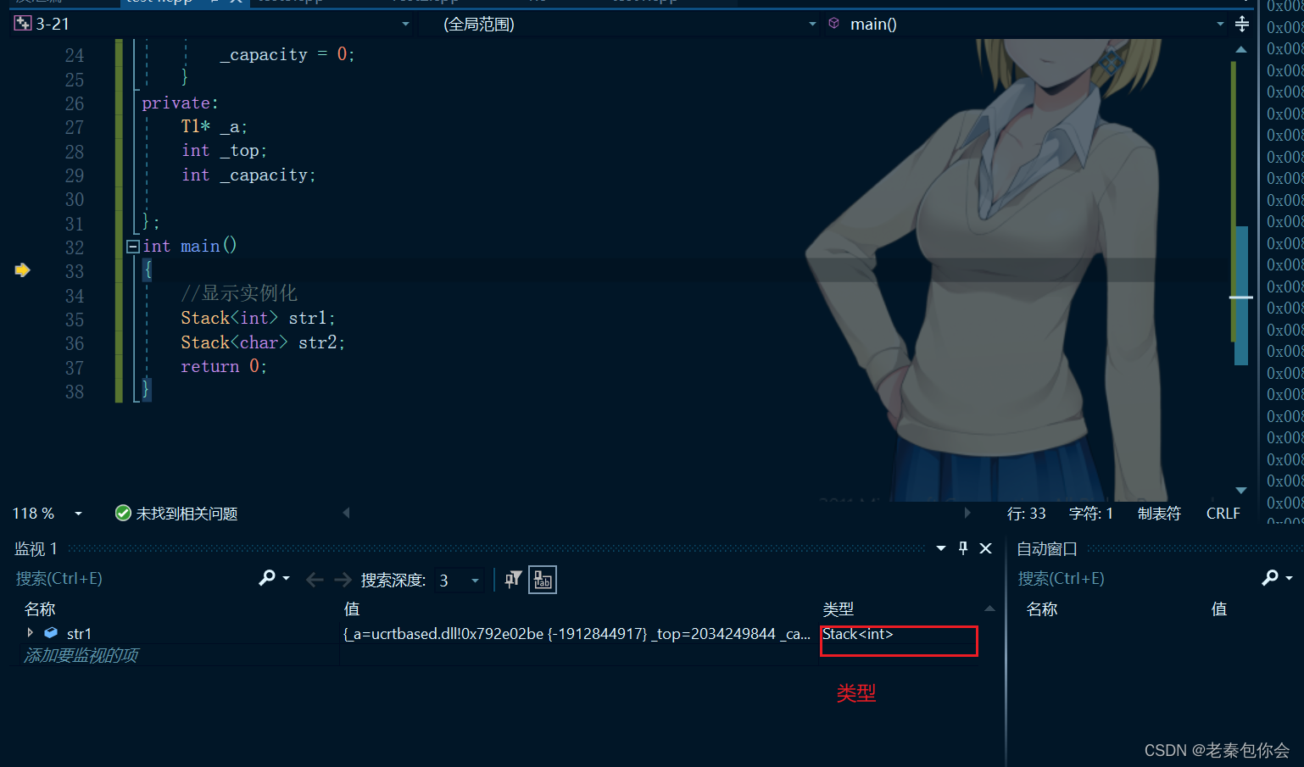This screenshot has height=767, width=1304.
Task: Click the str1 value cell
Action: click(x=577, y=634)
